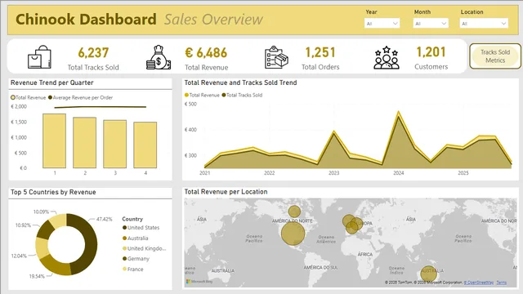523x294 pixels.
Task: Click the shopping bags icon
Action: pyautogui.click(x=39, y=57)
